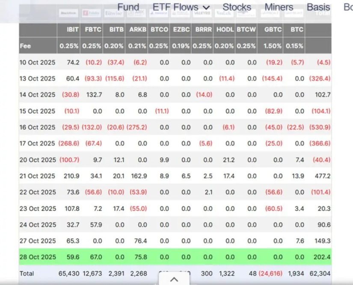Select the GBTC column header
The height and width of the screenshot is (285, 353).
273,29
